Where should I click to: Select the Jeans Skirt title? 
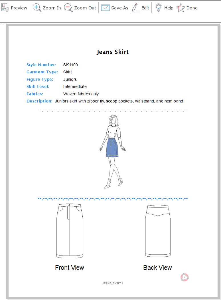tap(113, 52)
